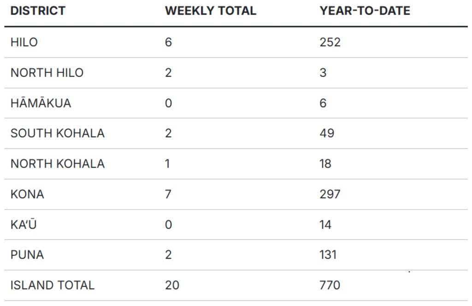This screenshot has height=306, width=472.
Task: Select the KONA district name
Action: coord(27,194)
